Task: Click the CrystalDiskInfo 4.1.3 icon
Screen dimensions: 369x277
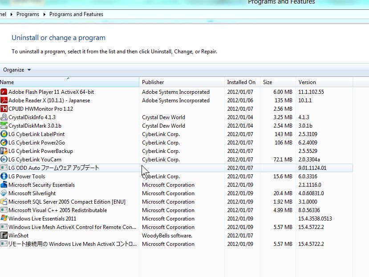Action: 4,117
